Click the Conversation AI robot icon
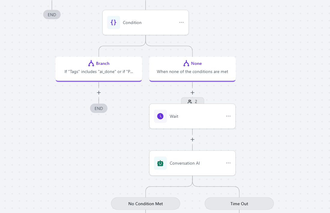 (160, 163)
